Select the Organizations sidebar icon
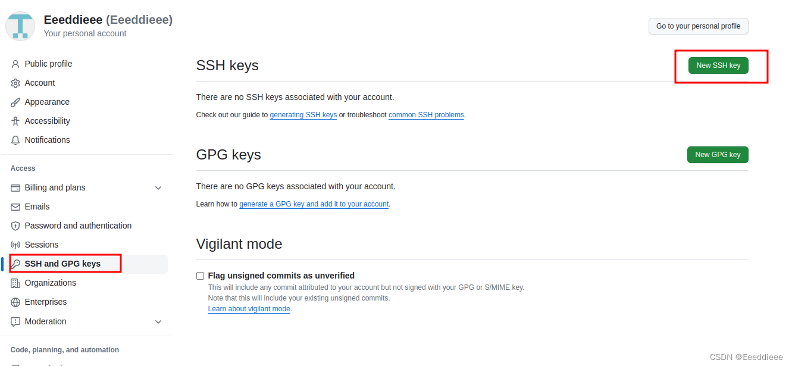Image resolution: width=792 pixels, height=366 pixels. (15, 283)
